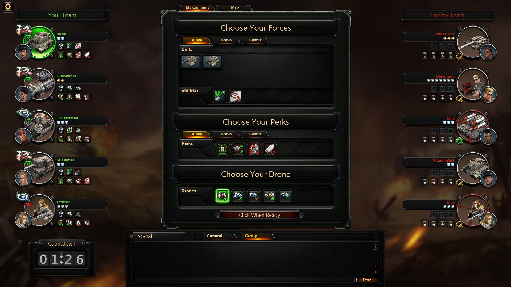Click the red missile barrage ability icon

tap(236, 96)
